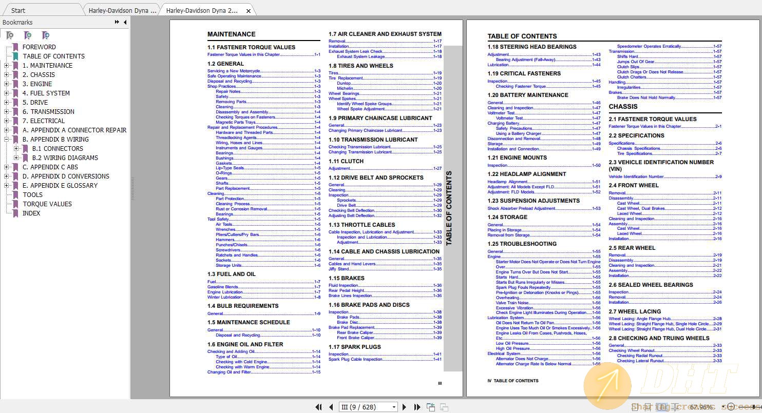This screenshot has width=762, height=413.
Task: Open the page number dropdown
Action: pos(394,407)
